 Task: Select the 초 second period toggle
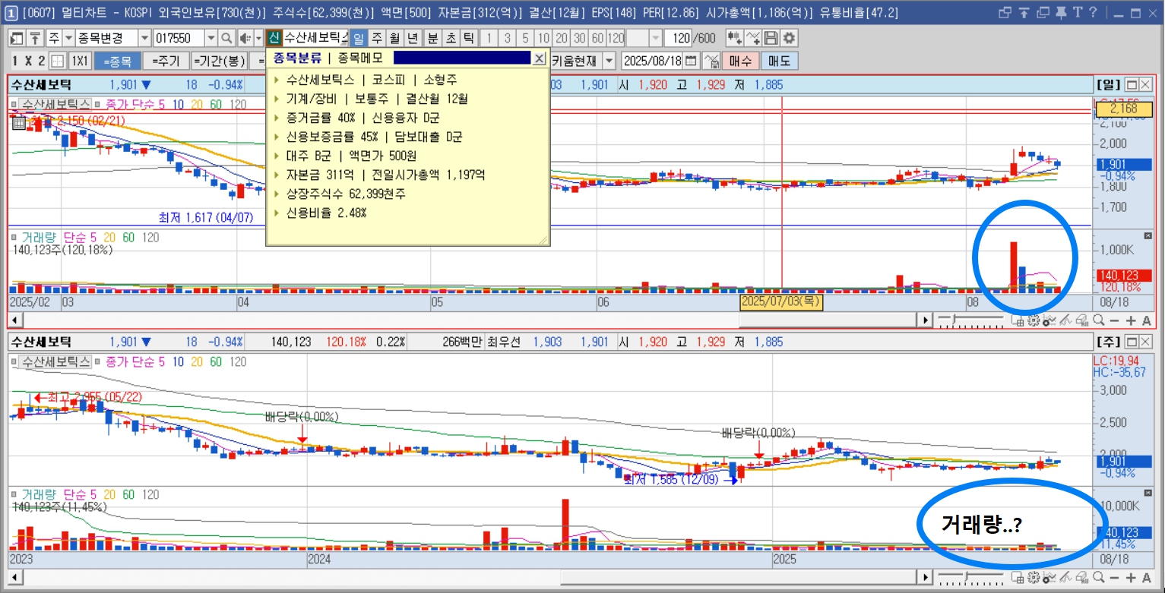[451, 38]
